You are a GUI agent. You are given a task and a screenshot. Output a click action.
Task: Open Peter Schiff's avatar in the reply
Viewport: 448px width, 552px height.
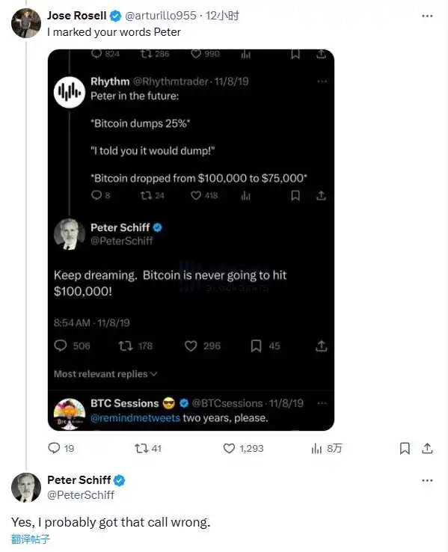point(26,487)
